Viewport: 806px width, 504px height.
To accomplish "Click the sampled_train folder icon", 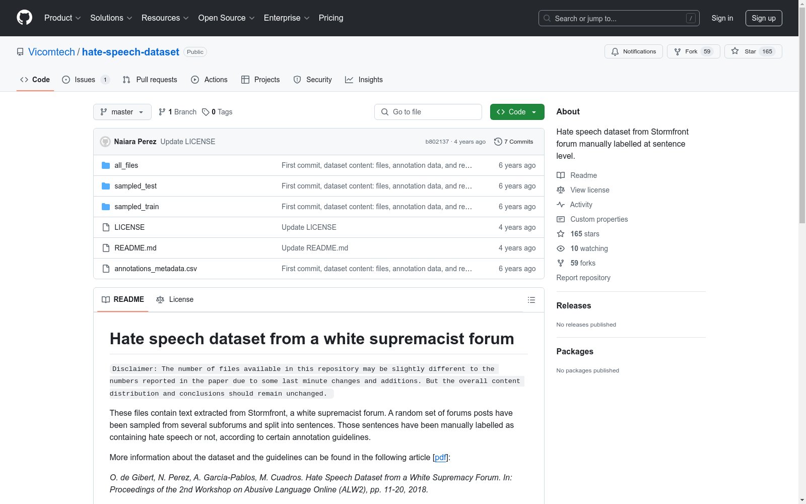I will [106, 207].
